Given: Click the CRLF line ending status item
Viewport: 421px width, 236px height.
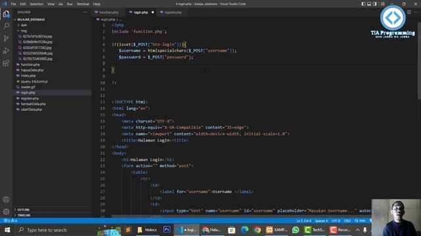Looking at the screenshot, I should point(347,221).
